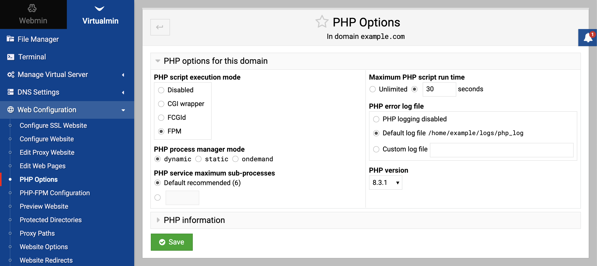This screenshot has width=597, height=266.
Task: Click the Custom log file text field
Action: 502,150
